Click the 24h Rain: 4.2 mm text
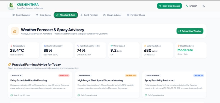The height and width of the screenshot is (103, 220). 84,55
